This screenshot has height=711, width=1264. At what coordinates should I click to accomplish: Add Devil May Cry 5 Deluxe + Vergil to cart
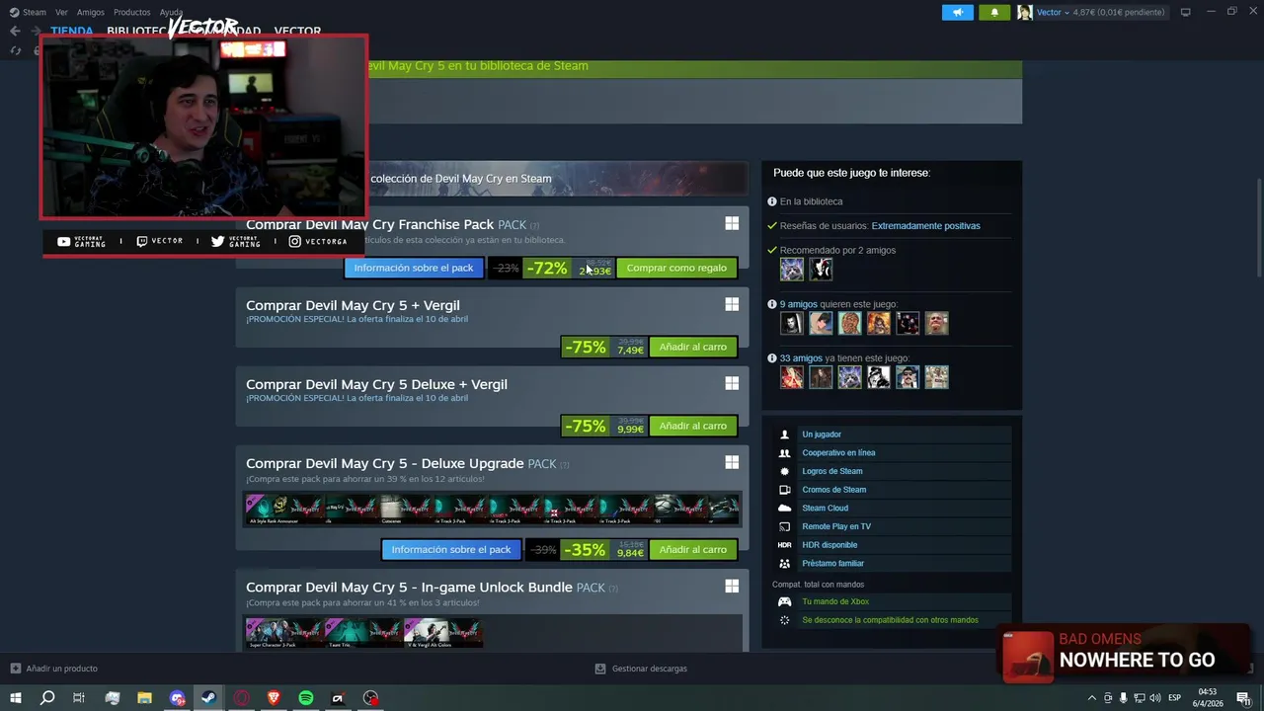tap(692, 426)
